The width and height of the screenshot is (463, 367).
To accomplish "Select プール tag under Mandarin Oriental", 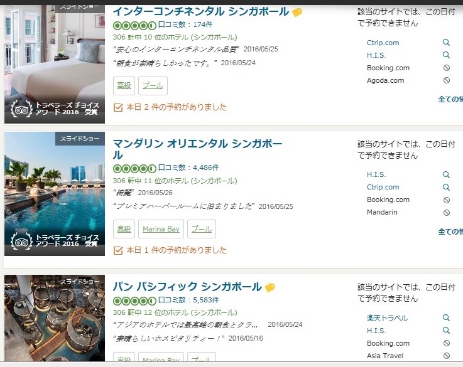I will 202,229.
